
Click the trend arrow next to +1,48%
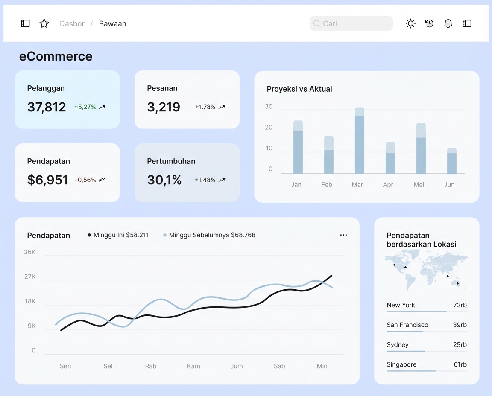(x=222, y=180)
